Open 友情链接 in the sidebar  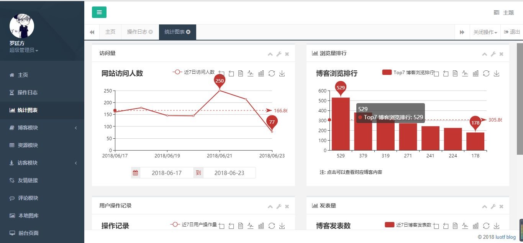click(x=42, y=180)
